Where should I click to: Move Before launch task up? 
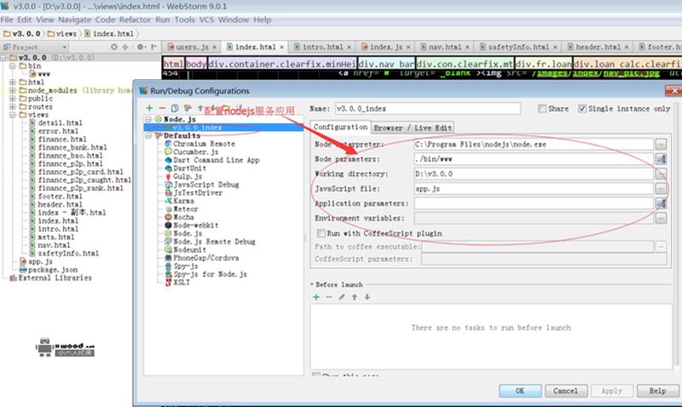[x=355, y=297]
